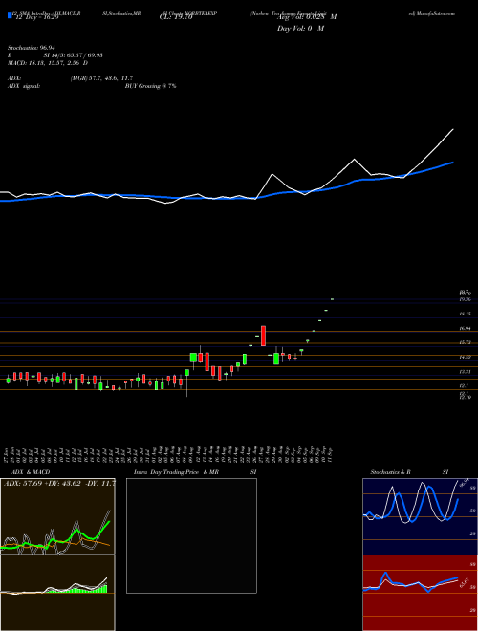Click the 'ADX signal:' label

pyautogui.click(x=24, y=86)
